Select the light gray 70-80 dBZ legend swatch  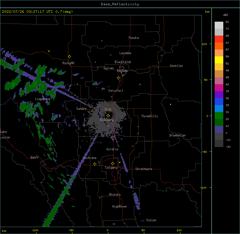(x=219, y=25)
